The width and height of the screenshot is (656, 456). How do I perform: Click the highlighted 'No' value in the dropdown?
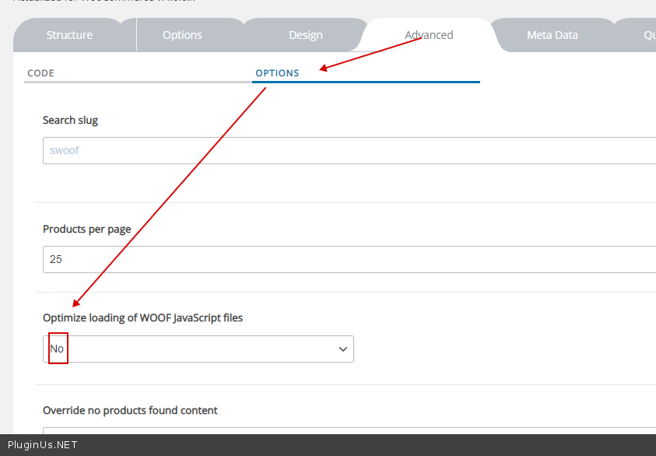click(x=58, y=349)
